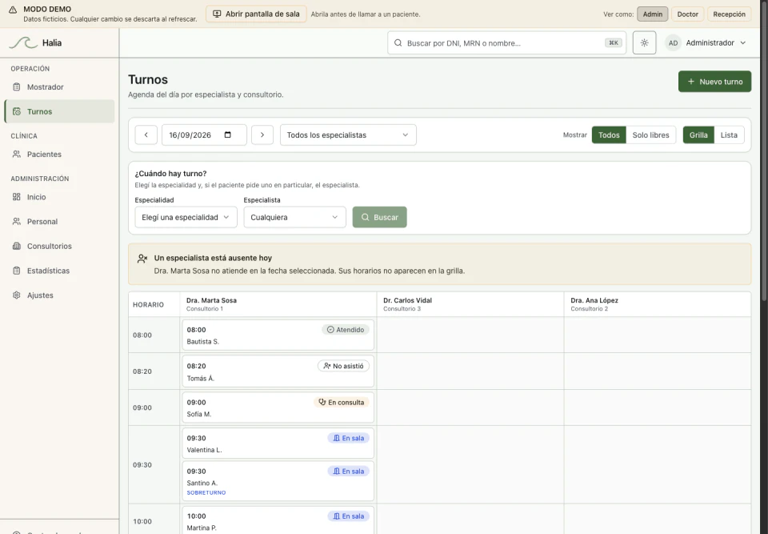Screen dimensions: 768x534
Task: Select Turnos in sidebar
Action: 59,111
